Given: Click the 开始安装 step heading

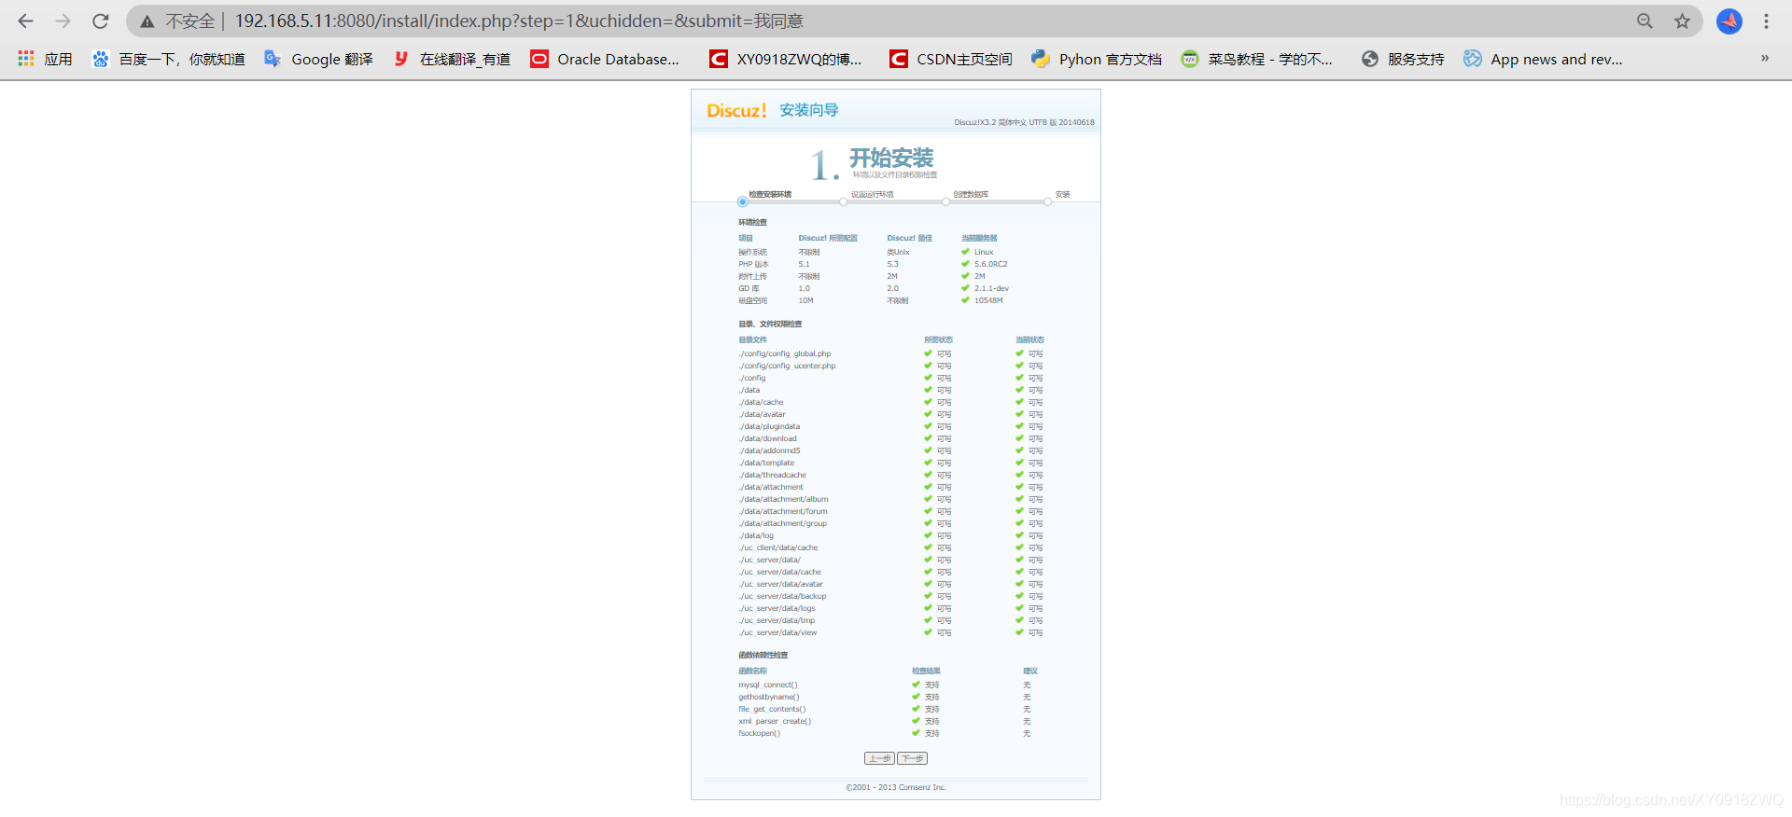Looking at the screenshot, I should [x=891, y=158].
